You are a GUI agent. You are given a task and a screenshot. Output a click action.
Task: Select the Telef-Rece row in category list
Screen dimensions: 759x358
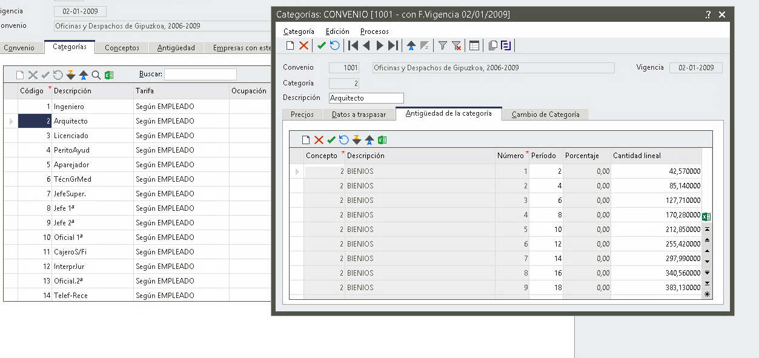(137, 295)
